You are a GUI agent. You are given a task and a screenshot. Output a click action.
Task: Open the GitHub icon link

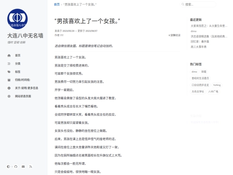point(16,166)
